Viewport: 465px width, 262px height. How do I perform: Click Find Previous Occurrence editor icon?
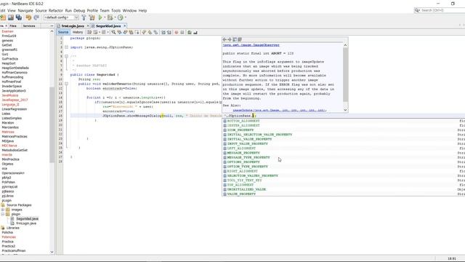coord(119,32)
